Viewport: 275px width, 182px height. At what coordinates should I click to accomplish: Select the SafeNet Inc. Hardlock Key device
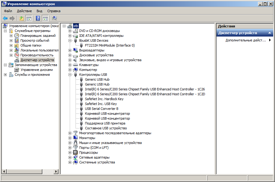(104, 99)
